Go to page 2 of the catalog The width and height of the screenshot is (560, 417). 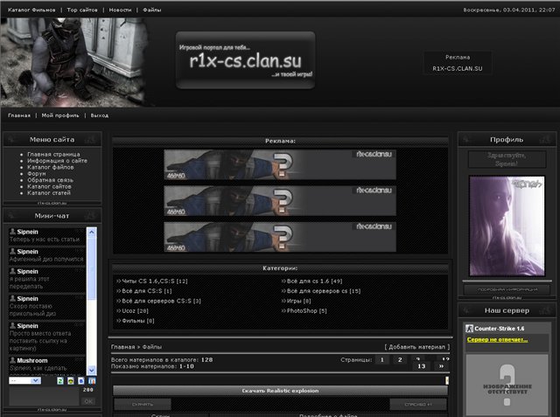(x=400, y=360)
